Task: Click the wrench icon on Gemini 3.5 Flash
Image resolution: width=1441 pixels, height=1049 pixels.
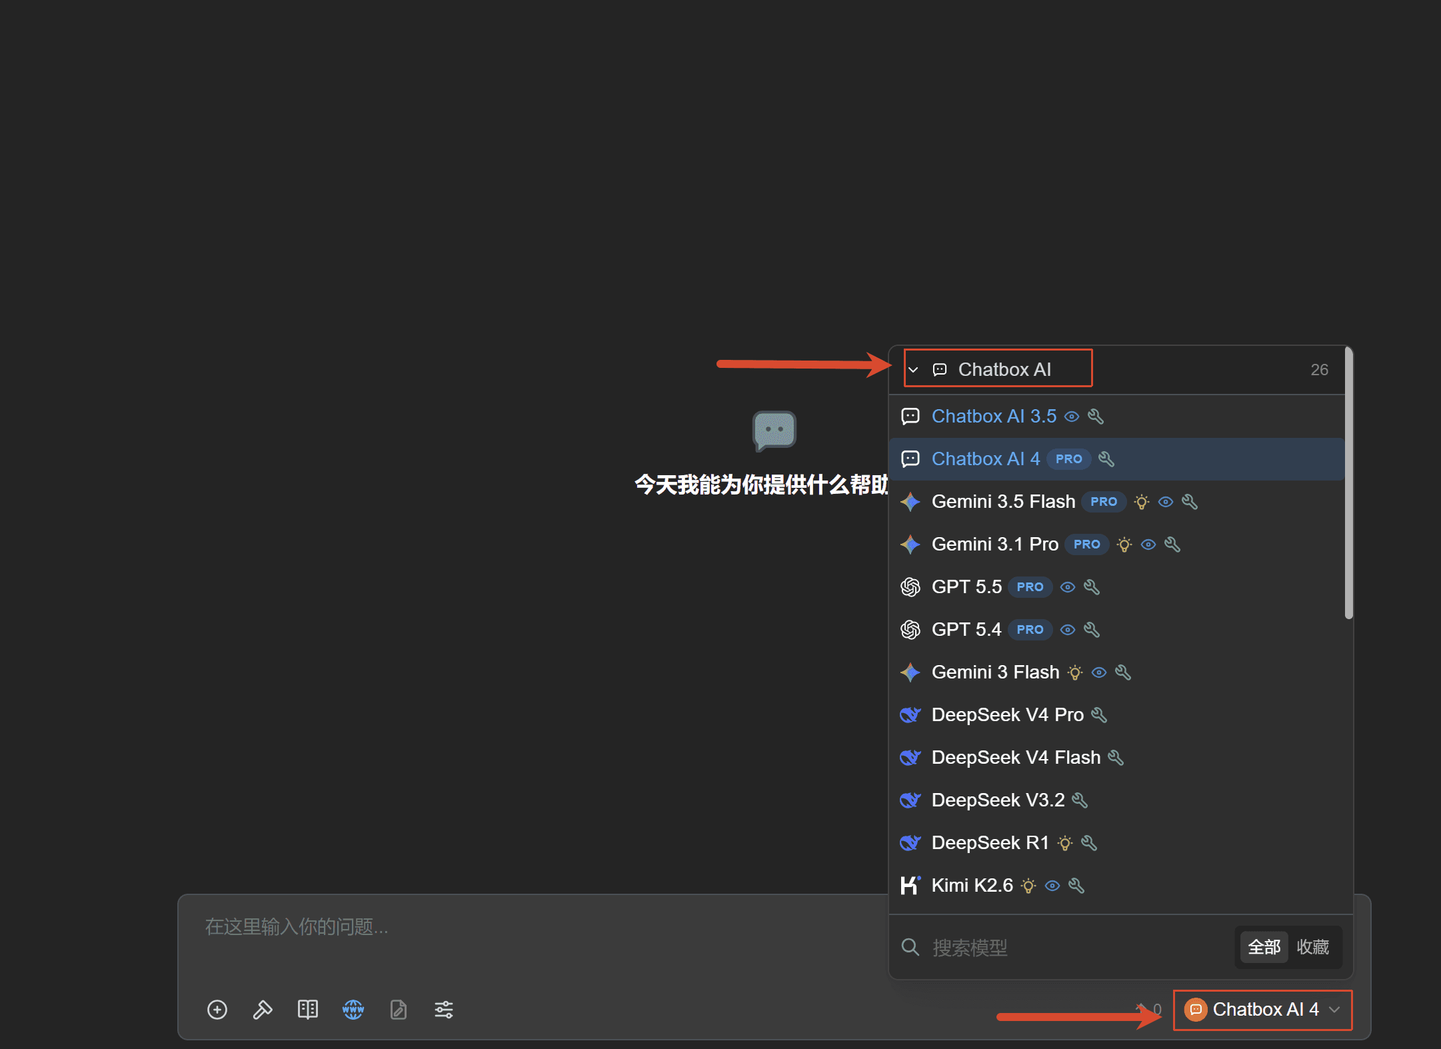Action: coord(1190,502)
